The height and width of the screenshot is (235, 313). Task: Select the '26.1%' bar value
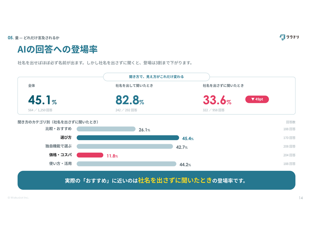[144, 130]
